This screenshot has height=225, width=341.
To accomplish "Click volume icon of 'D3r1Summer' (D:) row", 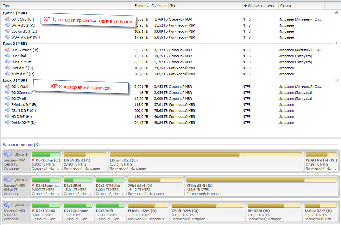I will (8, 50).
